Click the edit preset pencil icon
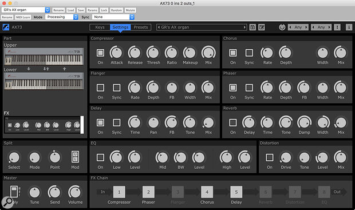The width and height of the screenshot is (355, 210). (x=262, y=27)
